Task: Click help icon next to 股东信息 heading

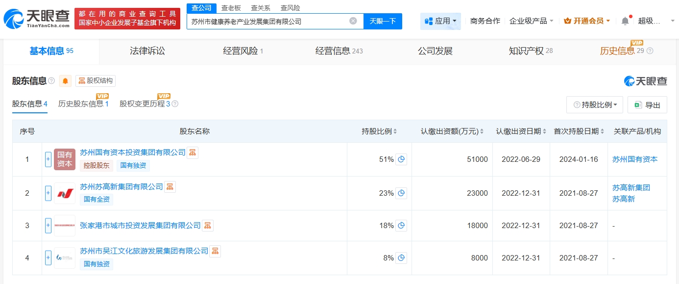Action: tap(51, 81)
